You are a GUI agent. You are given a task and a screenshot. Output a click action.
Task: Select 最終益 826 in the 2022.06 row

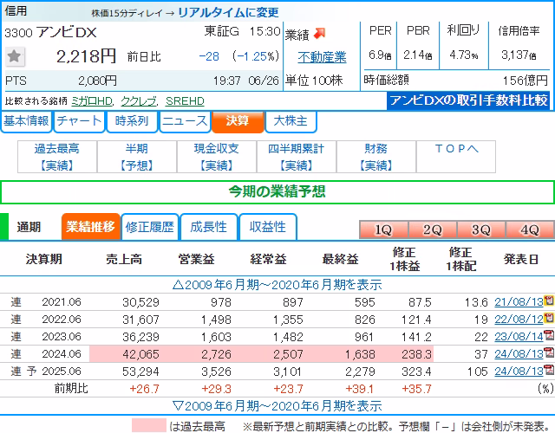tap(364, 320)
